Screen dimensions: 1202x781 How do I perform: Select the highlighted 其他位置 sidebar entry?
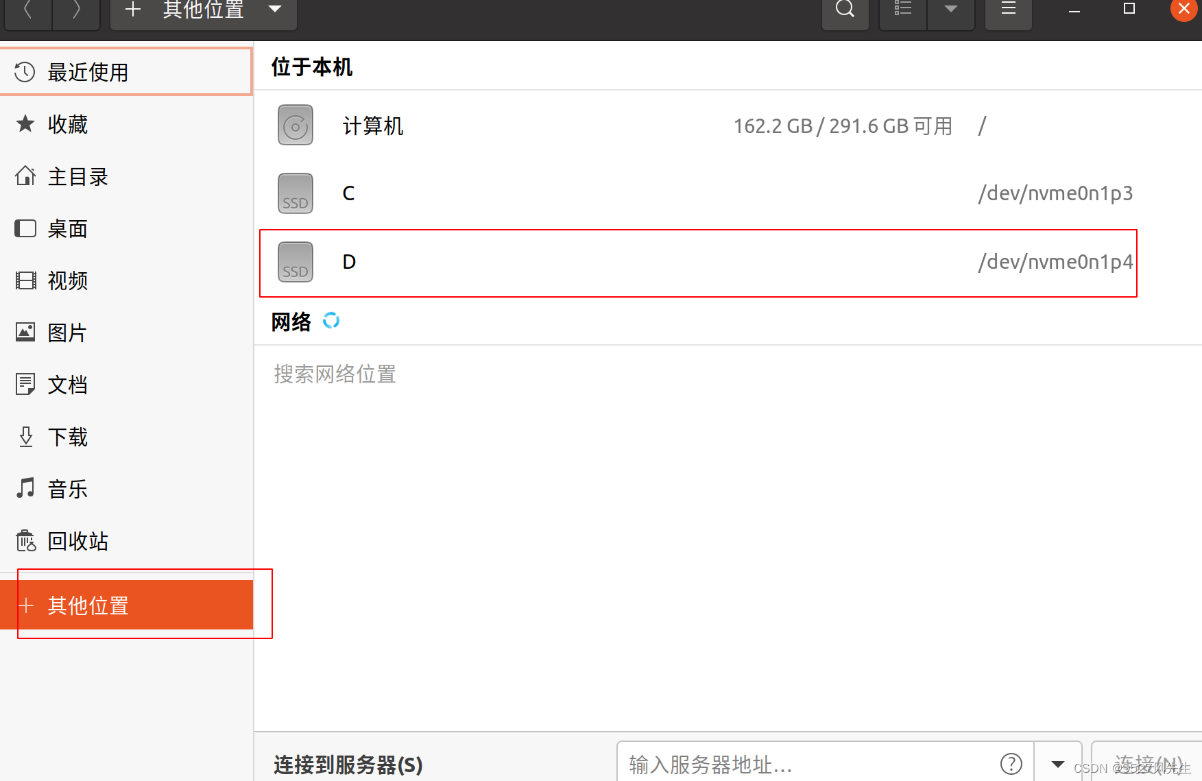coord(88,605)
